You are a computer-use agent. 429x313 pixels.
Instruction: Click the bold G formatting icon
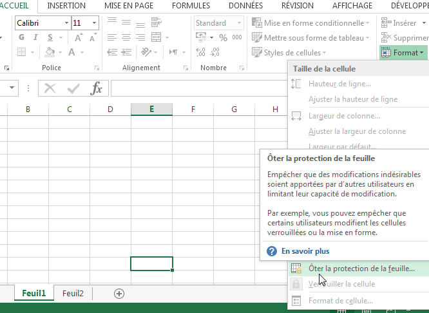point(22,37)
